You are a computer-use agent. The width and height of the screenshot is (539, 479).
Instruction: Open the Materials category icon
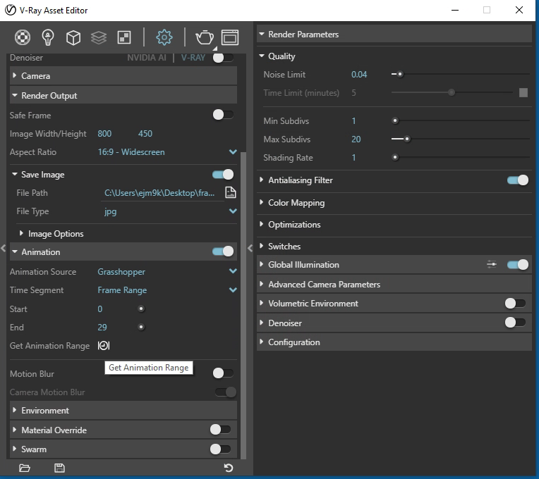(23, 37)
